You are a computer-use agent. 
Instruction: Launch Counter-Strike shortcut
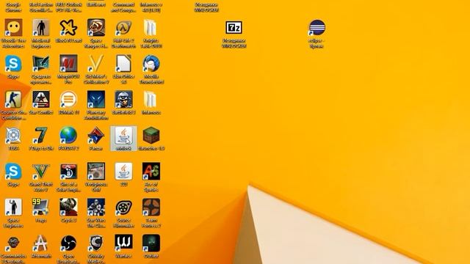13,100
